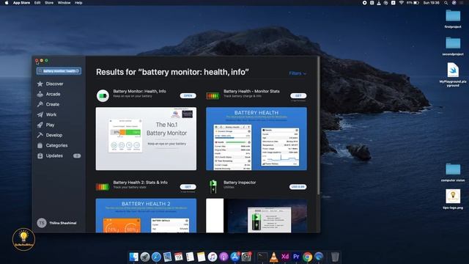
Task: Open the Thilina Shashimal account profile
Action: click(x=57, y=223)
